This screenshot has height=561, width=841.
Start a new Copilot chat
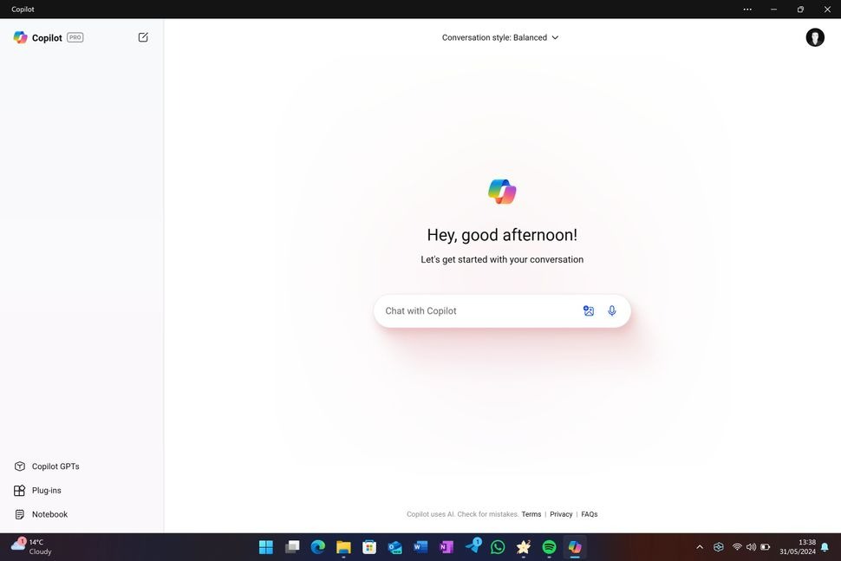pos(142,37)
